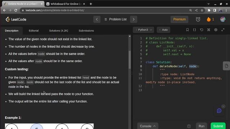Switch to the Description tab
The width and height of the screenshot is (230, 129).
(11, 30)
